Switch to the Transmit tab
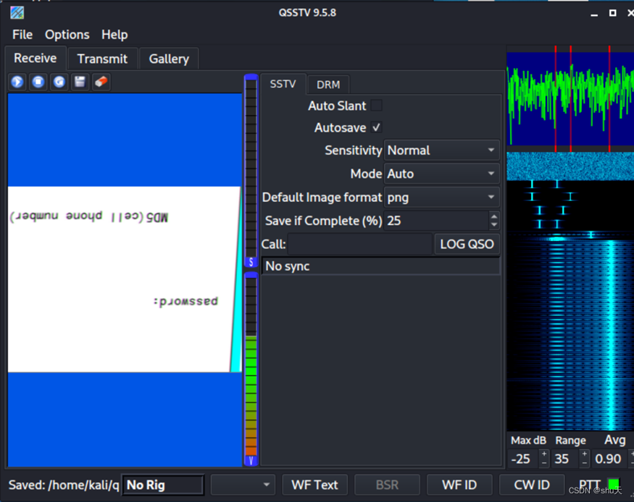634x502 pixels. point(102,59)
